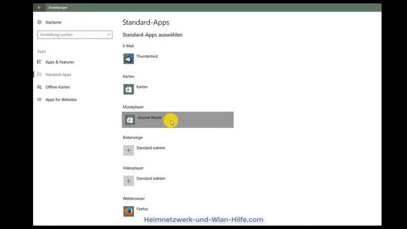Click the Apps & Features list icon
This screenshot has width=407, height=229.
point(39,62)
